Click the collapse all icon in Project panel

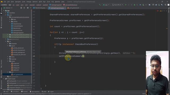(x=24, y=8)
